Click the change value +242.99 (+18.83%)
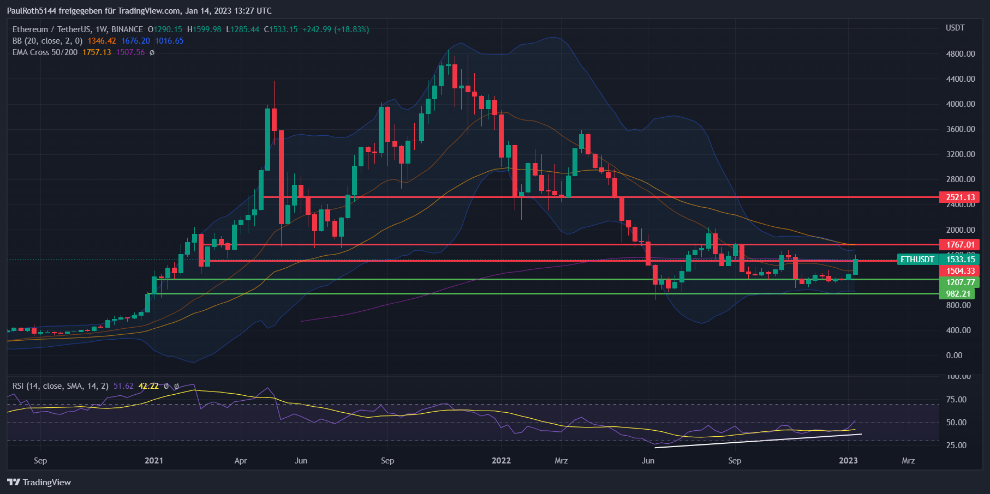Image resolution: width=990 pixels, height=494 pixels. point(336,29)
